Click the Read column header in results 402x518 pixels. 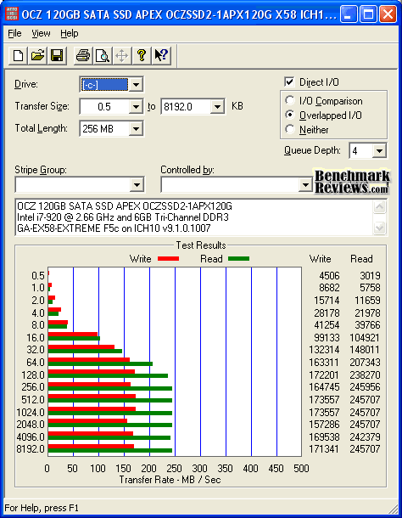tap(361, 259)
